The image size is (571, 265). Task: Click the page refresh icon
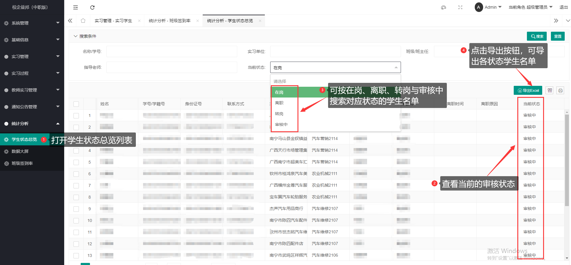click(92, 7)
